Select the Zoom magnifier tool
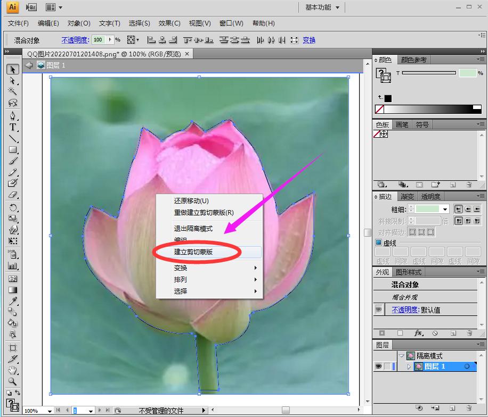488x417 pixels. coord(13,381)
